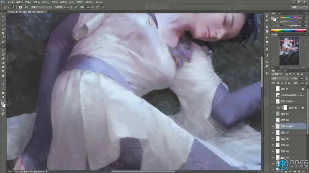The height and width of the screenshot is (173, 309).
Task: Click the layer opacity value field
Action: coord(302,79)
